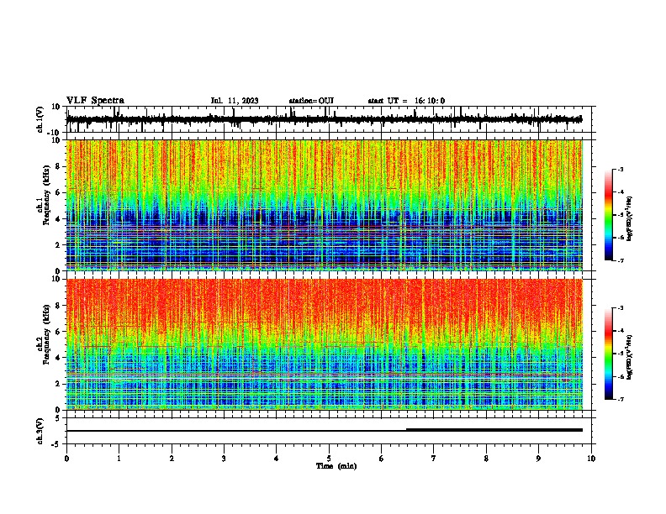
Task: Click the 'VLF Spectra' plot title
Action: [x=95, y=101]
